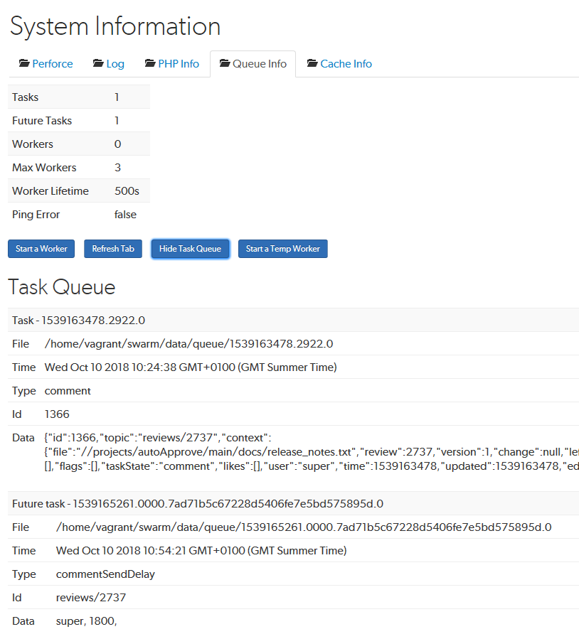The height and width of the screenshot is (634, 579).
Task: Click the folder icon beside Perforce
Action: click(x=24, y=63)
